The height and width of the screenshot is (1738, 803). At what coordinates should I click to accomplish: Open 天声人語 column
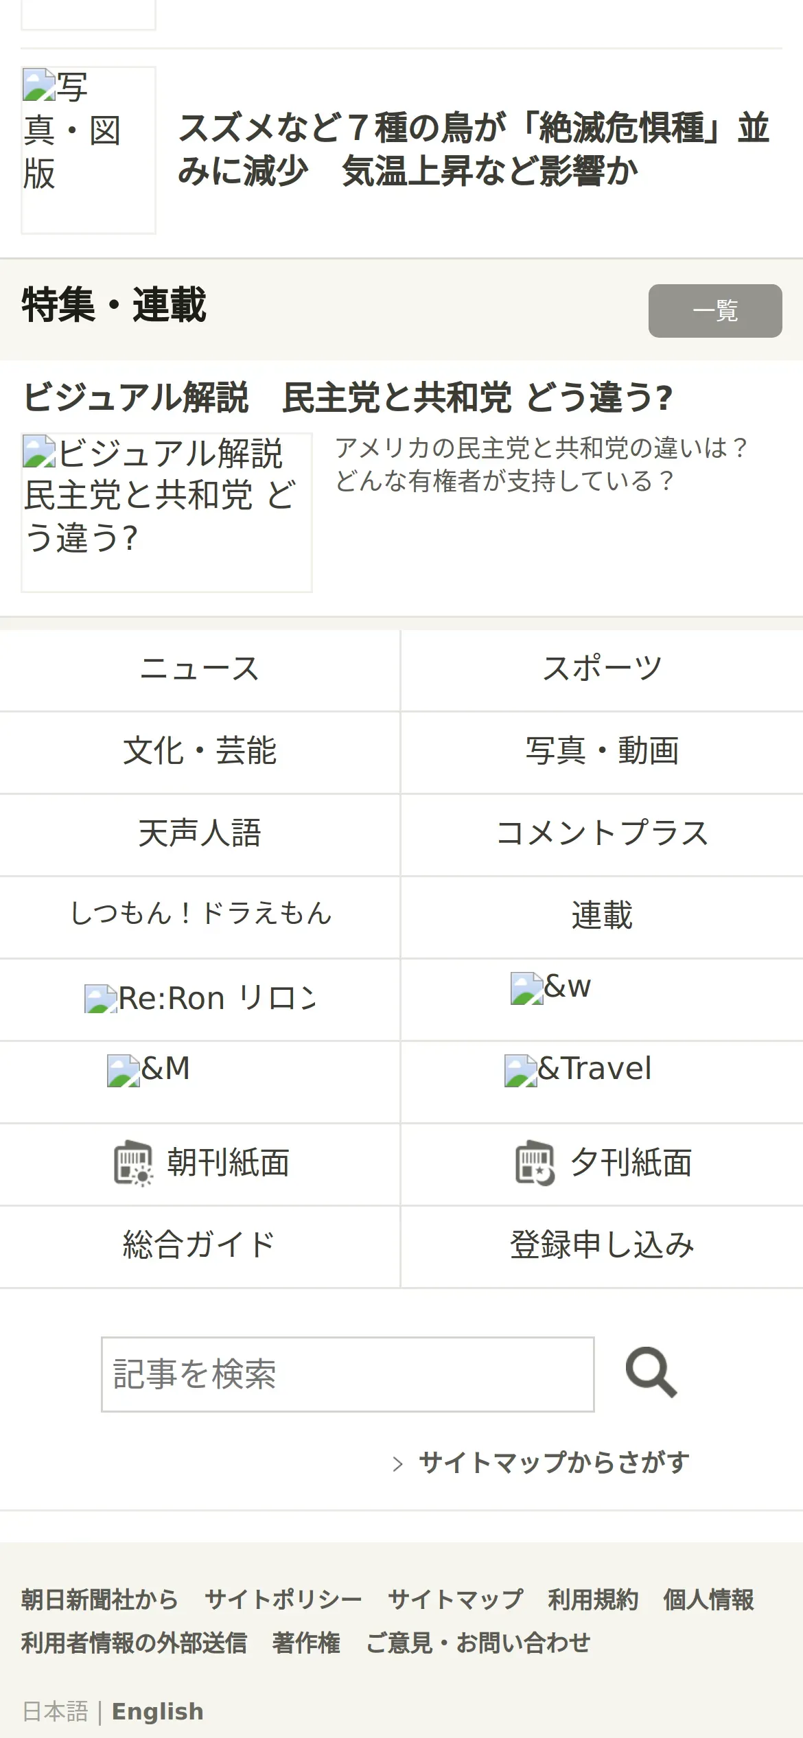200,835
